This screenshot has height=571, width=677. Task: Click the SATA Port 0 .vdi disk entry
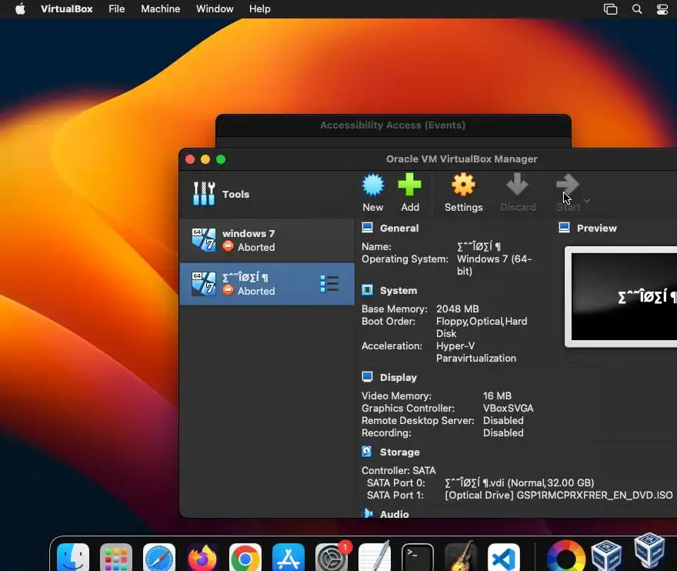[519, 483]
